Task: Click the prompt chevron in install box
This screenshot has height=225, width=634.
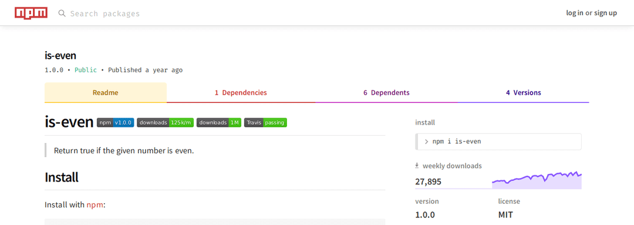Action: 426,142
